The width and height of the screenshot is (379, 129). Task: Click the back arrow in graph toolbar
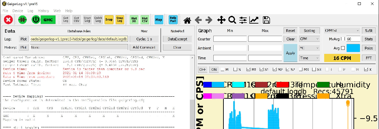(198, 20)
